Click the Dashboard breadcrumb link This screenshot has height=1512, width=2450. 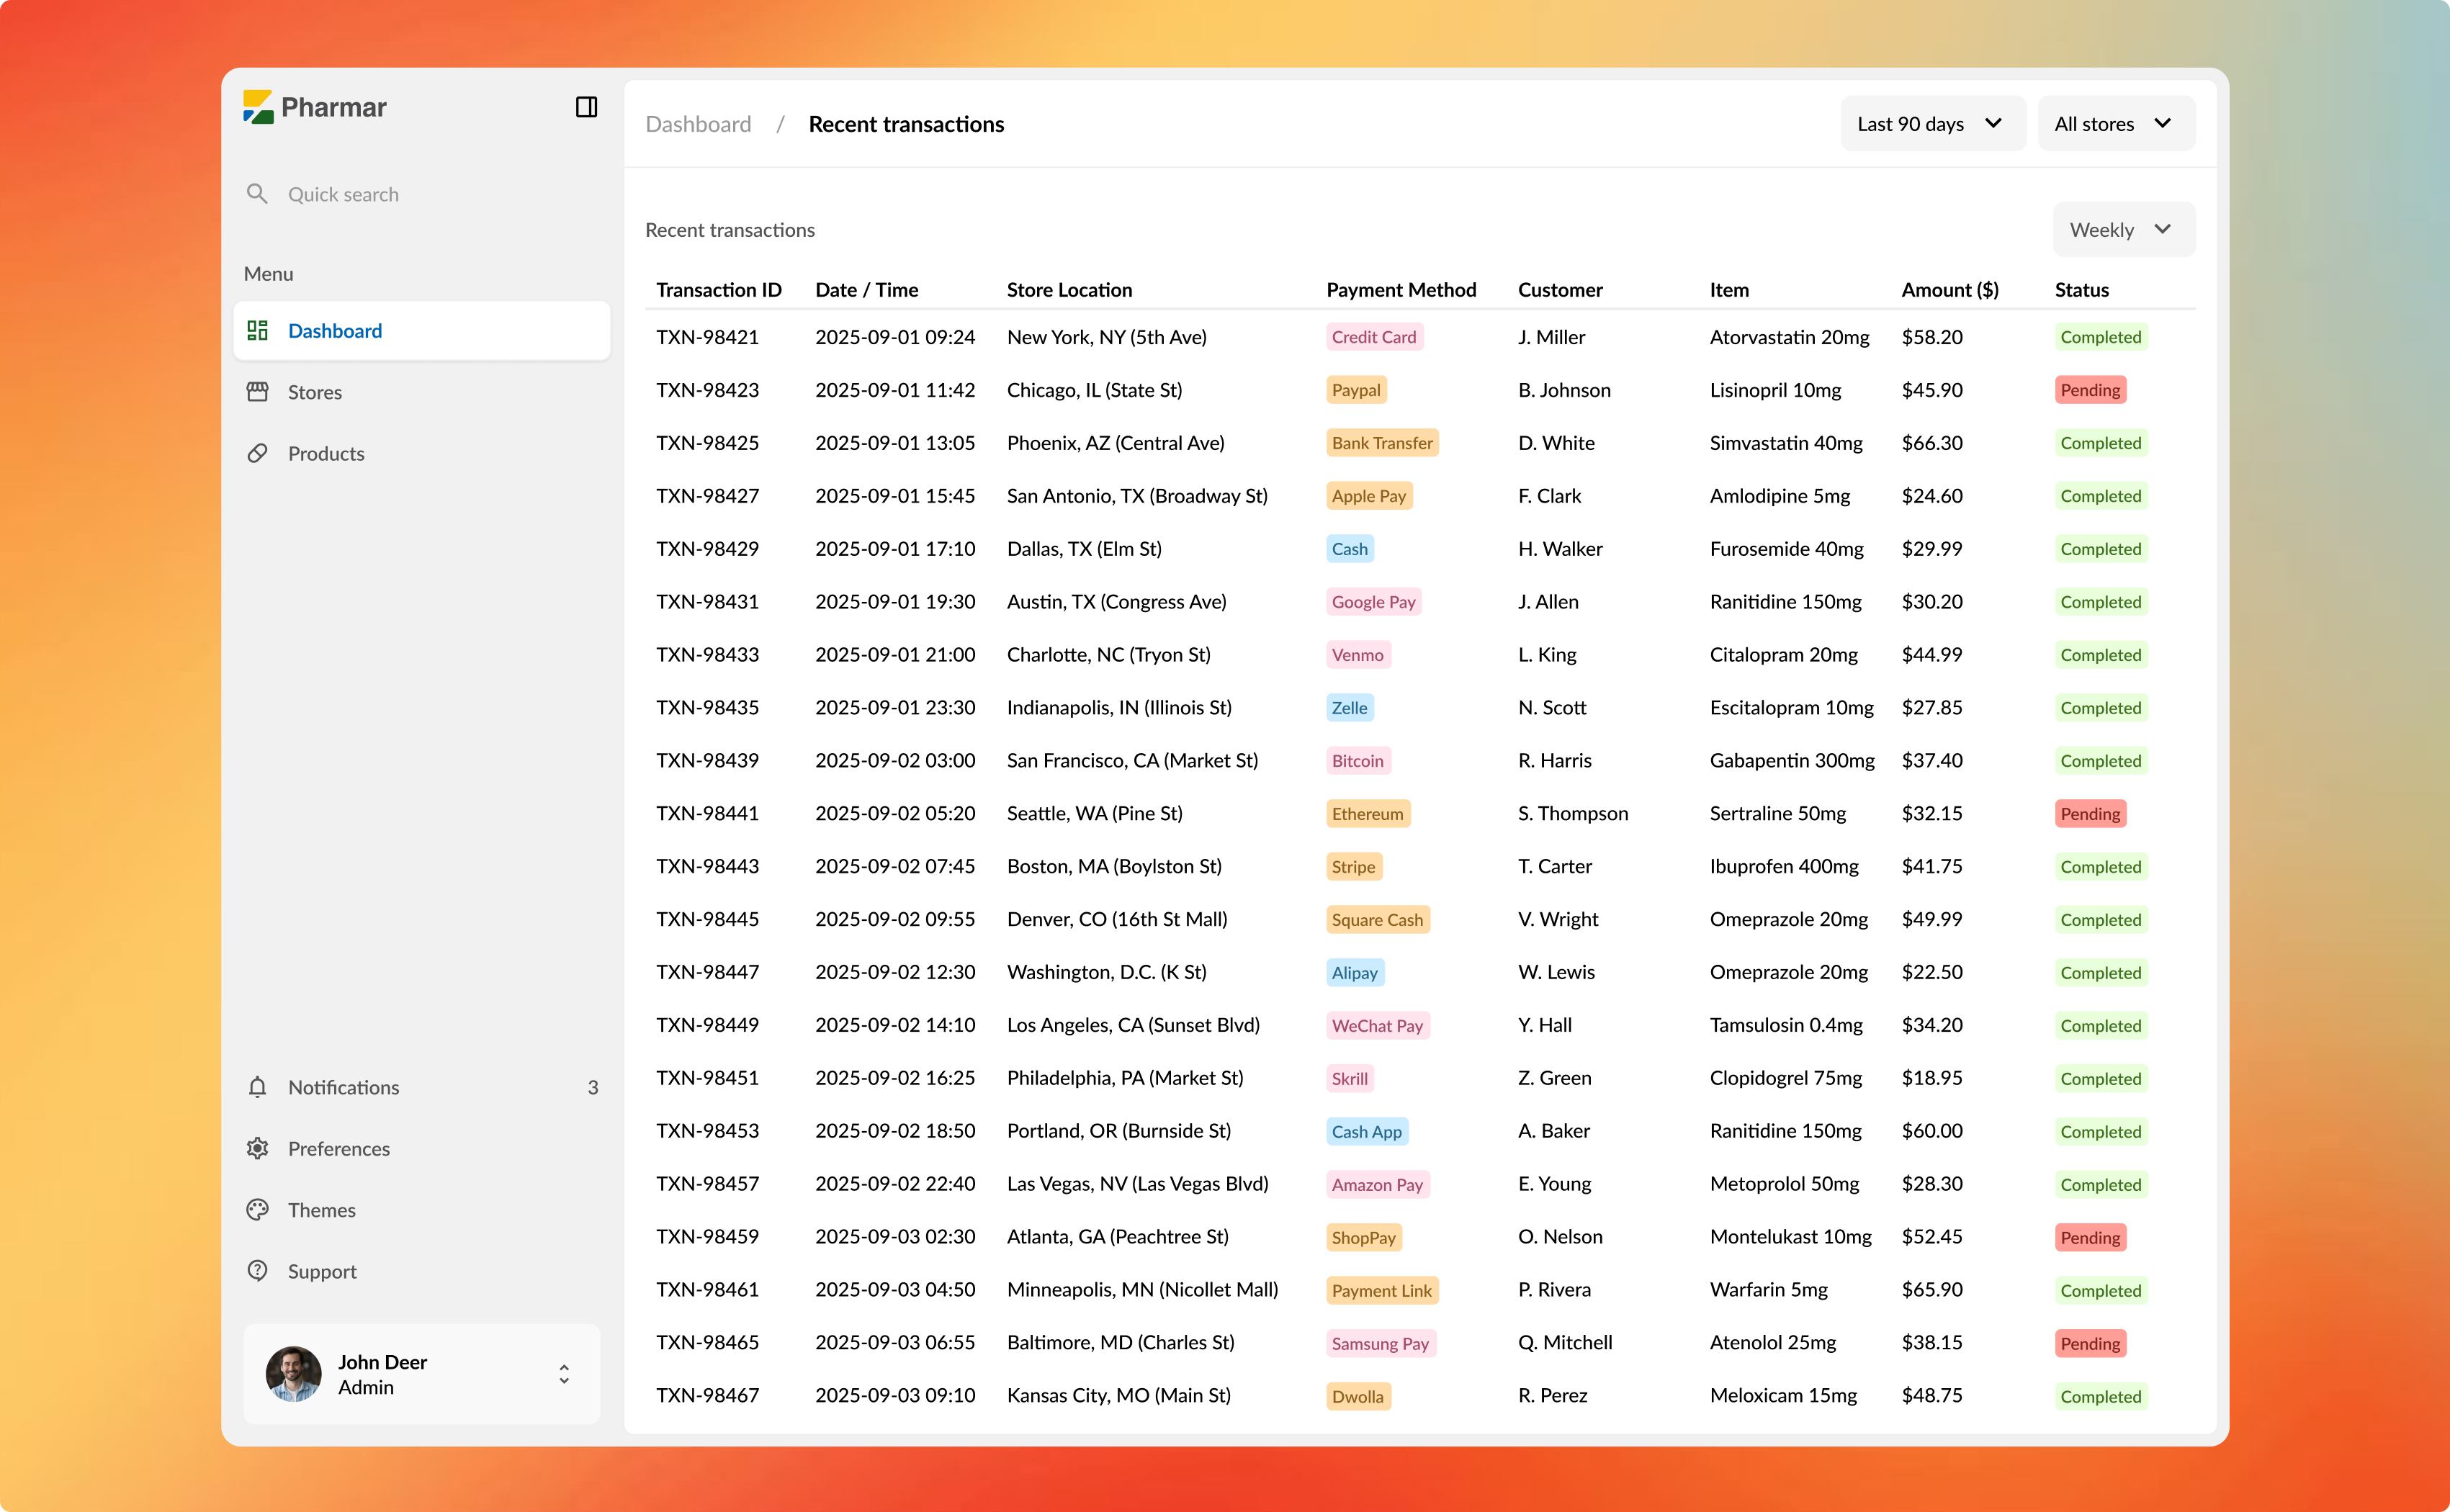(x=698, y=124)
